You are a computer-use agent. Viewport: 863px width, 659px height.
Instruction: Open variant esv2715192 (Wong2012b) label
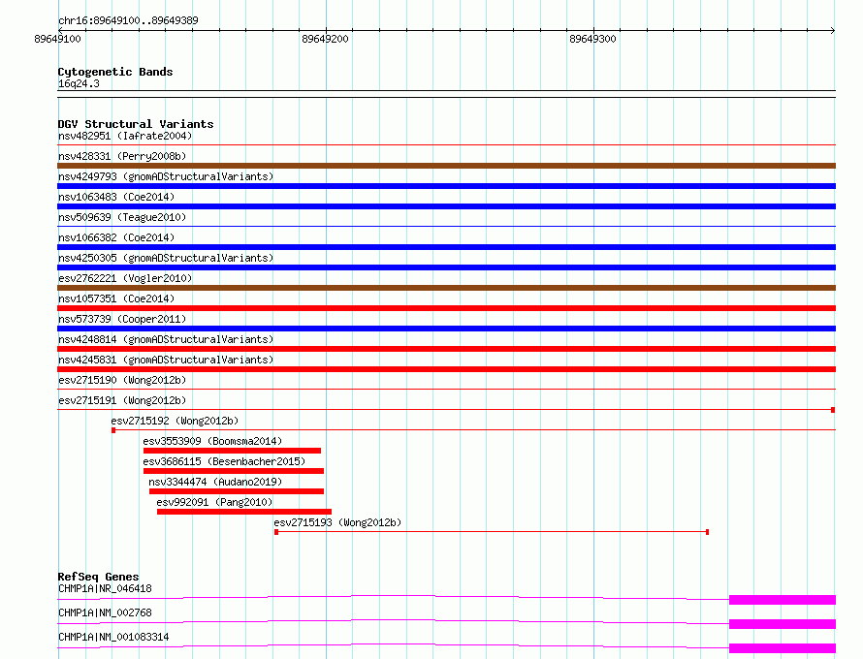175,421
